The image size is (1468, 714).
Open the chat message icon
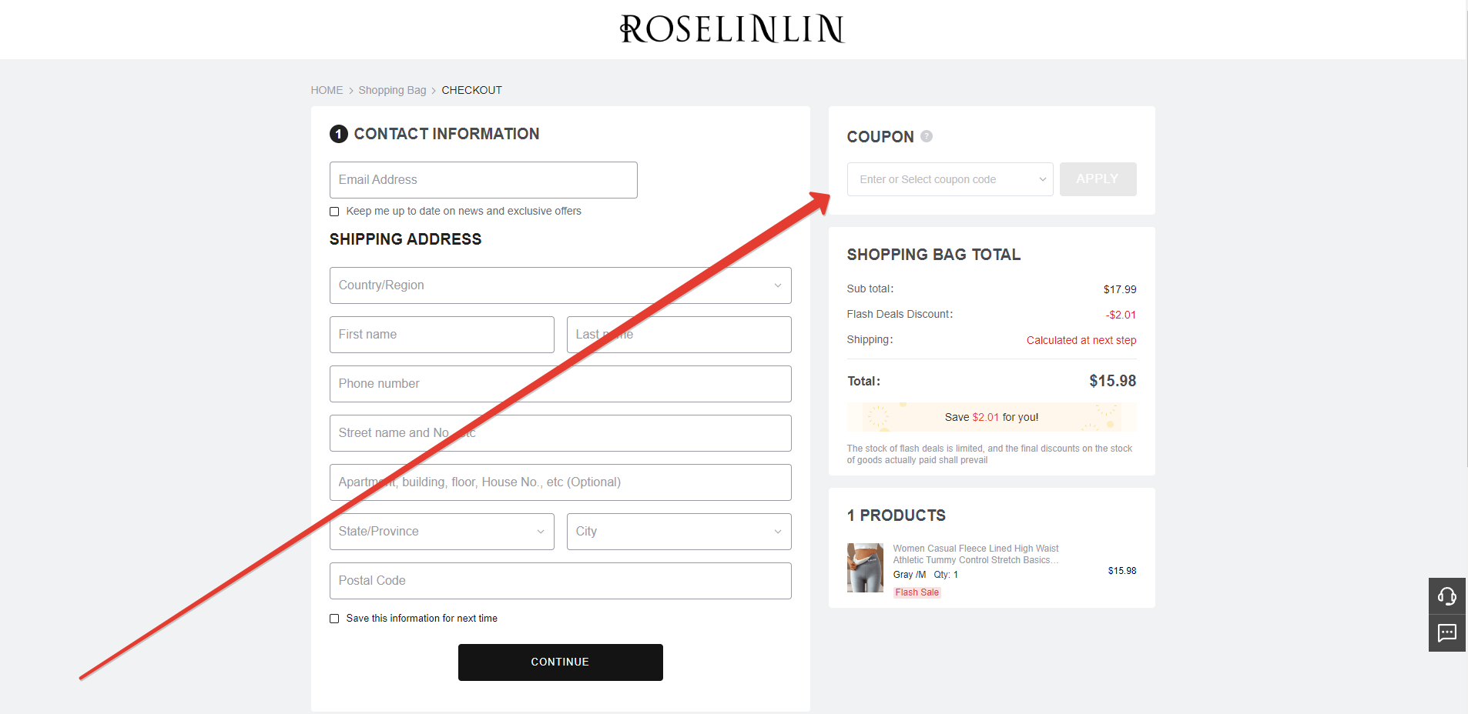1447,633
